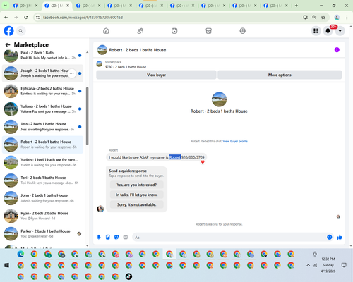Image resolution: width=353 pixels, height=282 pixels.
Task: Send quick response 'Yes, are you interested?'
Action: click(137, 185)
